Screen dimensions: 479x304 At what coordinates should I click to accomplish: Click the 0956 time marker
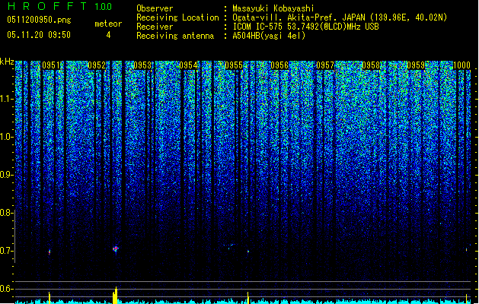(x=279, y=65)
